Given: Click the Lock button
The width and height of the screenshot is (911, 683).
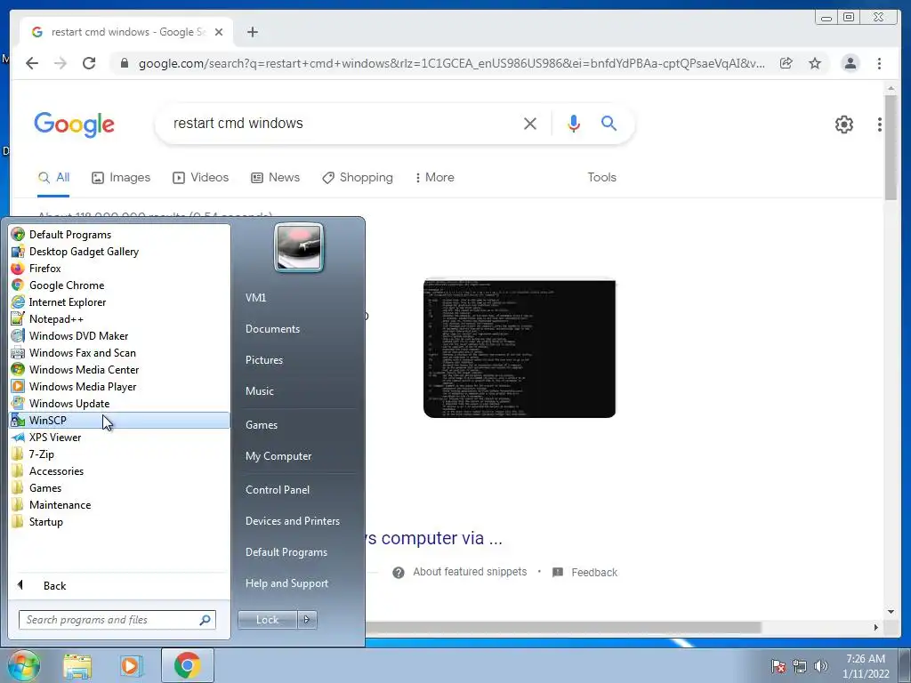Looking at the screenshot, I should [x=267, y=620].
